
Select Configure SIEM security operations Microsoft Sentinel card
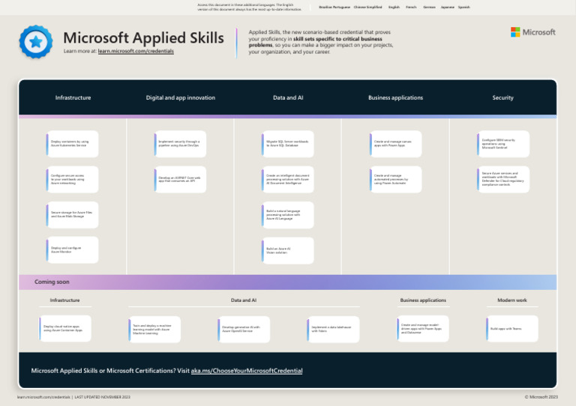pyautogui.click(x=503, y=144)
